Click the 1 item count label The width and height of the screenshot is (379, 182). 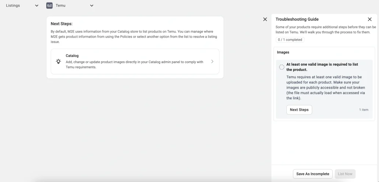click(x=363, y=110)
